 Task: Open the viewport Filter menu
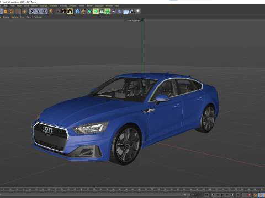22,16
